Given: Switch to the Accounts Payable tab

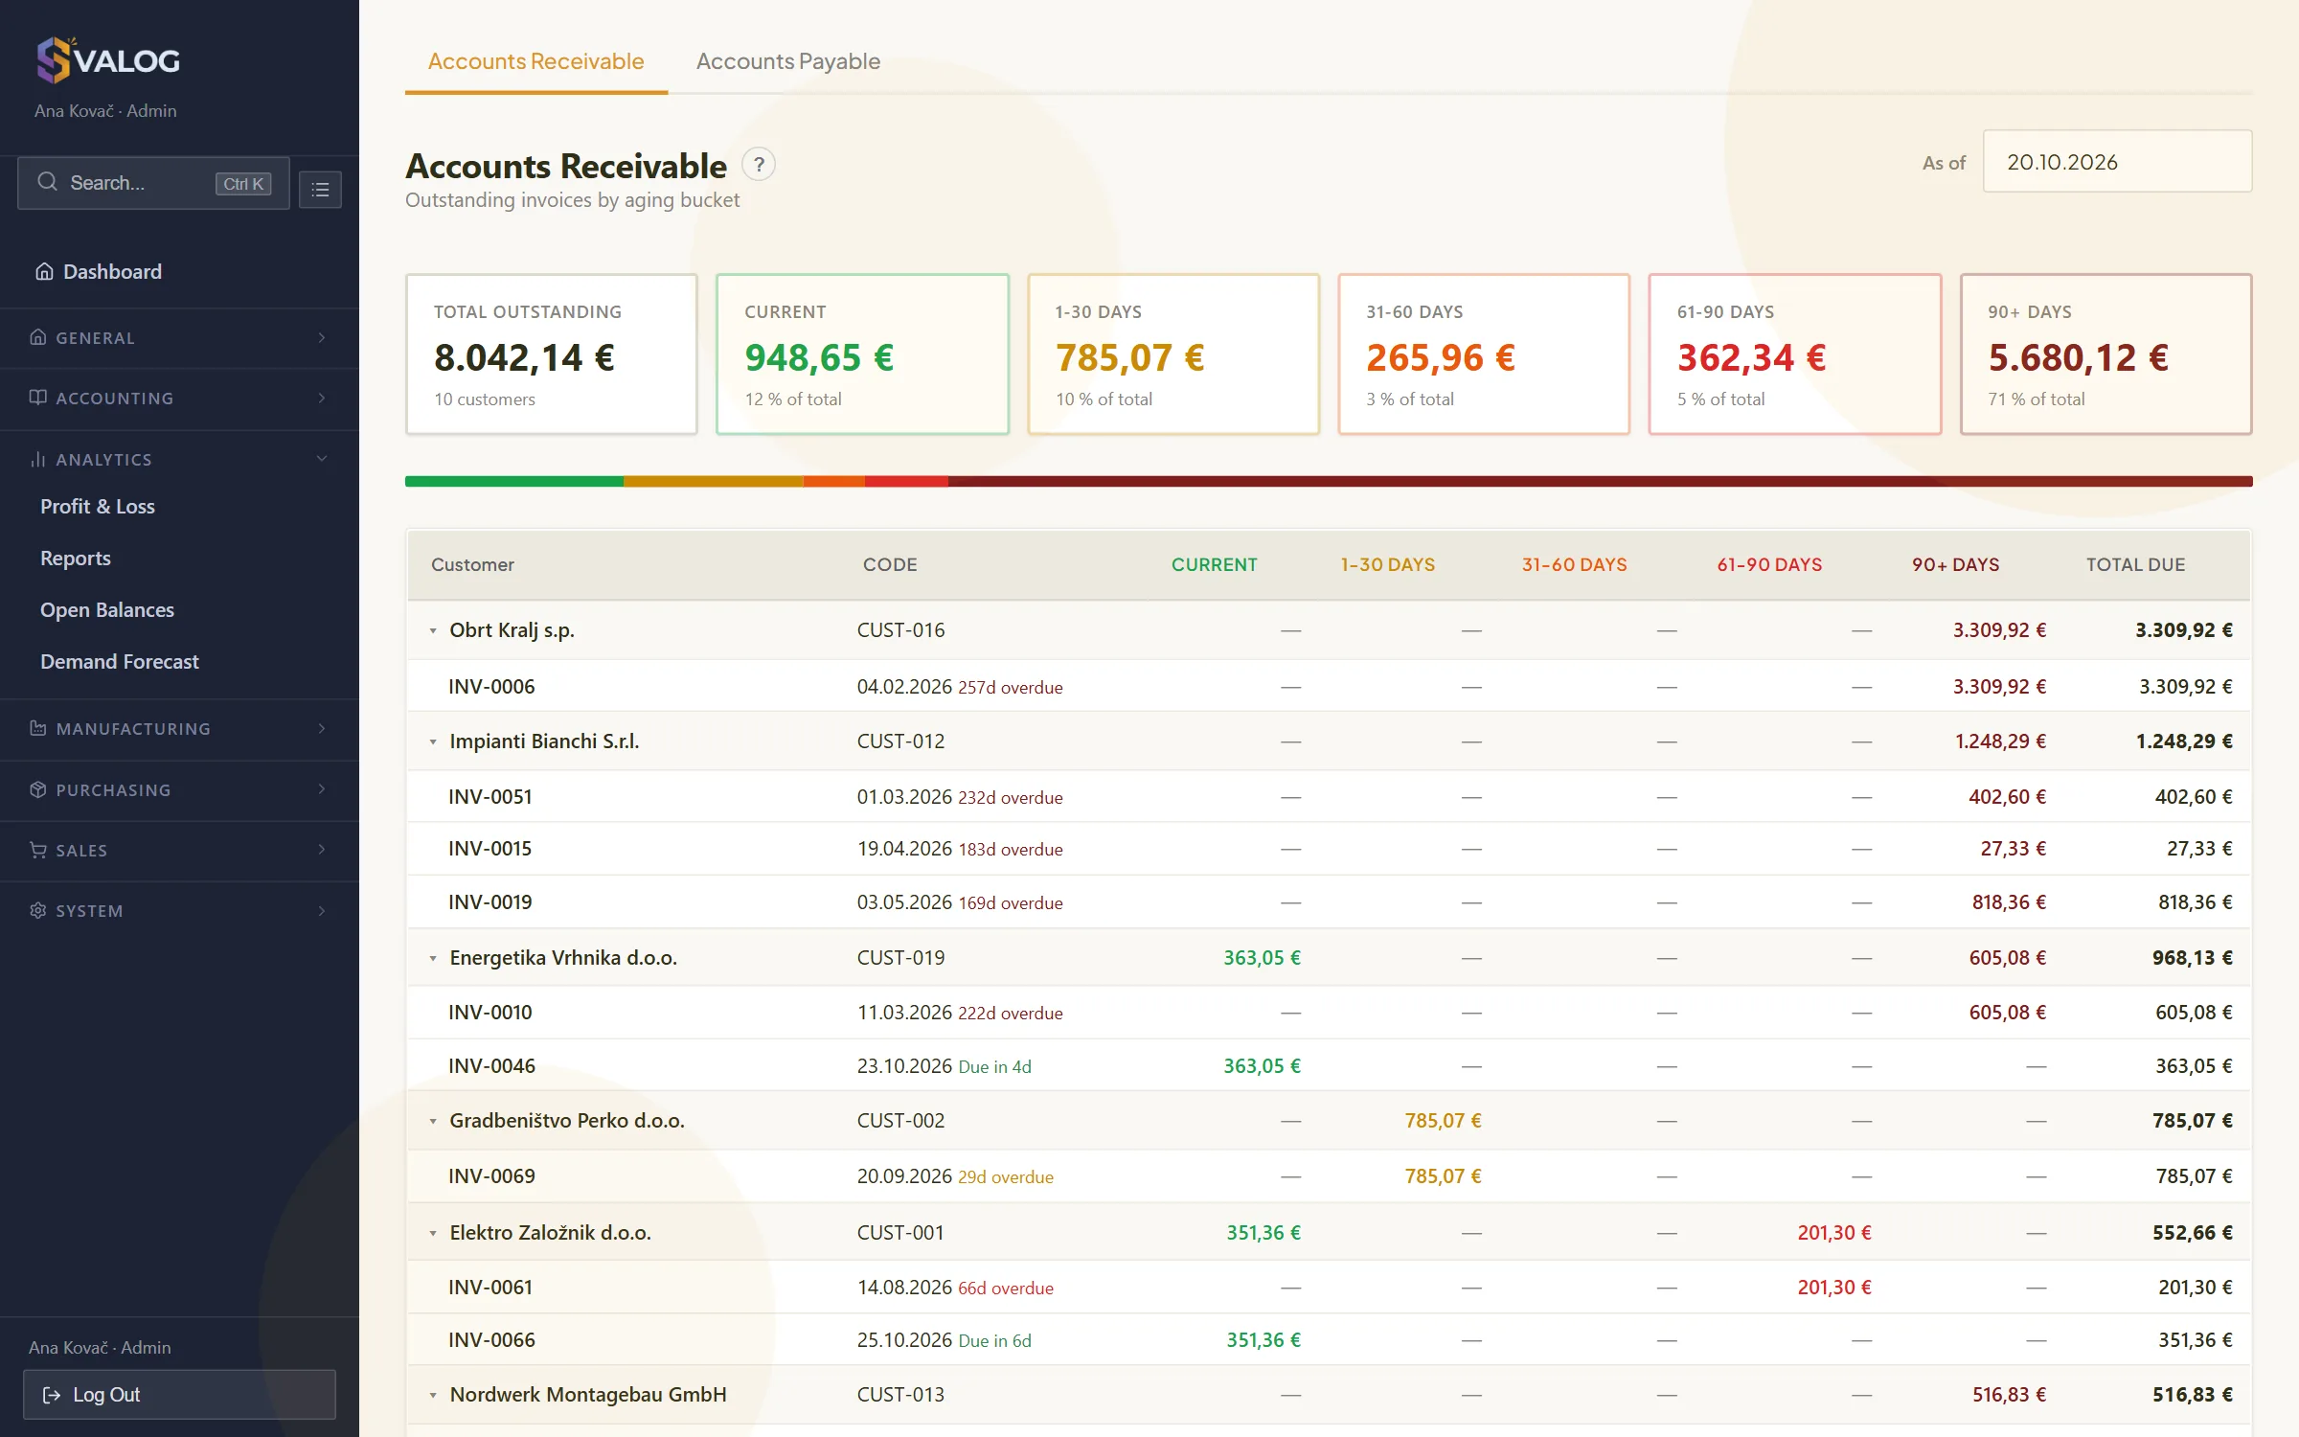Looking at the screenshot, I should 787,61.
